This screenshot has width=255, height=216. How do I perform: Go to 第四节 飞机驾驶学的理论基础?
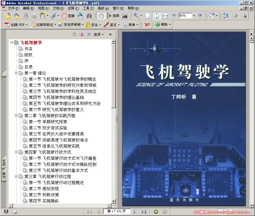56,97
